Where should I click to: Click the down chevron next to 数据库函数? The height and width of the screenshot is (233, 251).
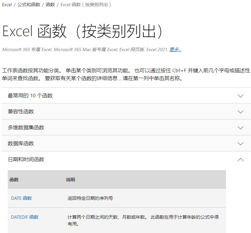[240, 144]
